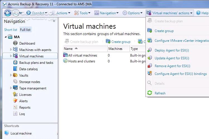
Task: Click the Refresh green arrows icon
Action: (150, 93)
